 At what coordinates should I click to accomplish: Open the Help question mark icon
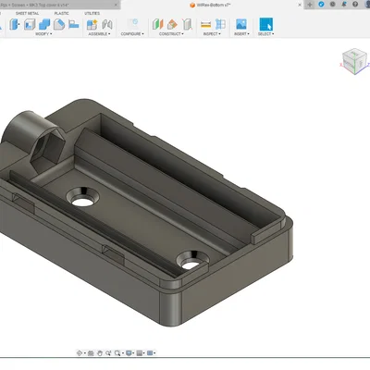click(355, 5)
